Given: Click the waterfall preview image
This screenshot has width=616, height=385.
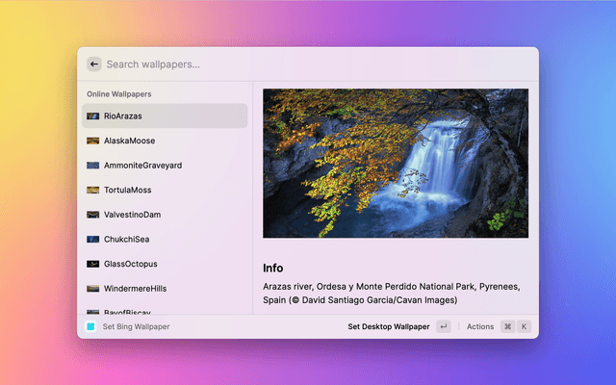Looking at the screenshot, I should pyautogui.click(x=395, y=163).
